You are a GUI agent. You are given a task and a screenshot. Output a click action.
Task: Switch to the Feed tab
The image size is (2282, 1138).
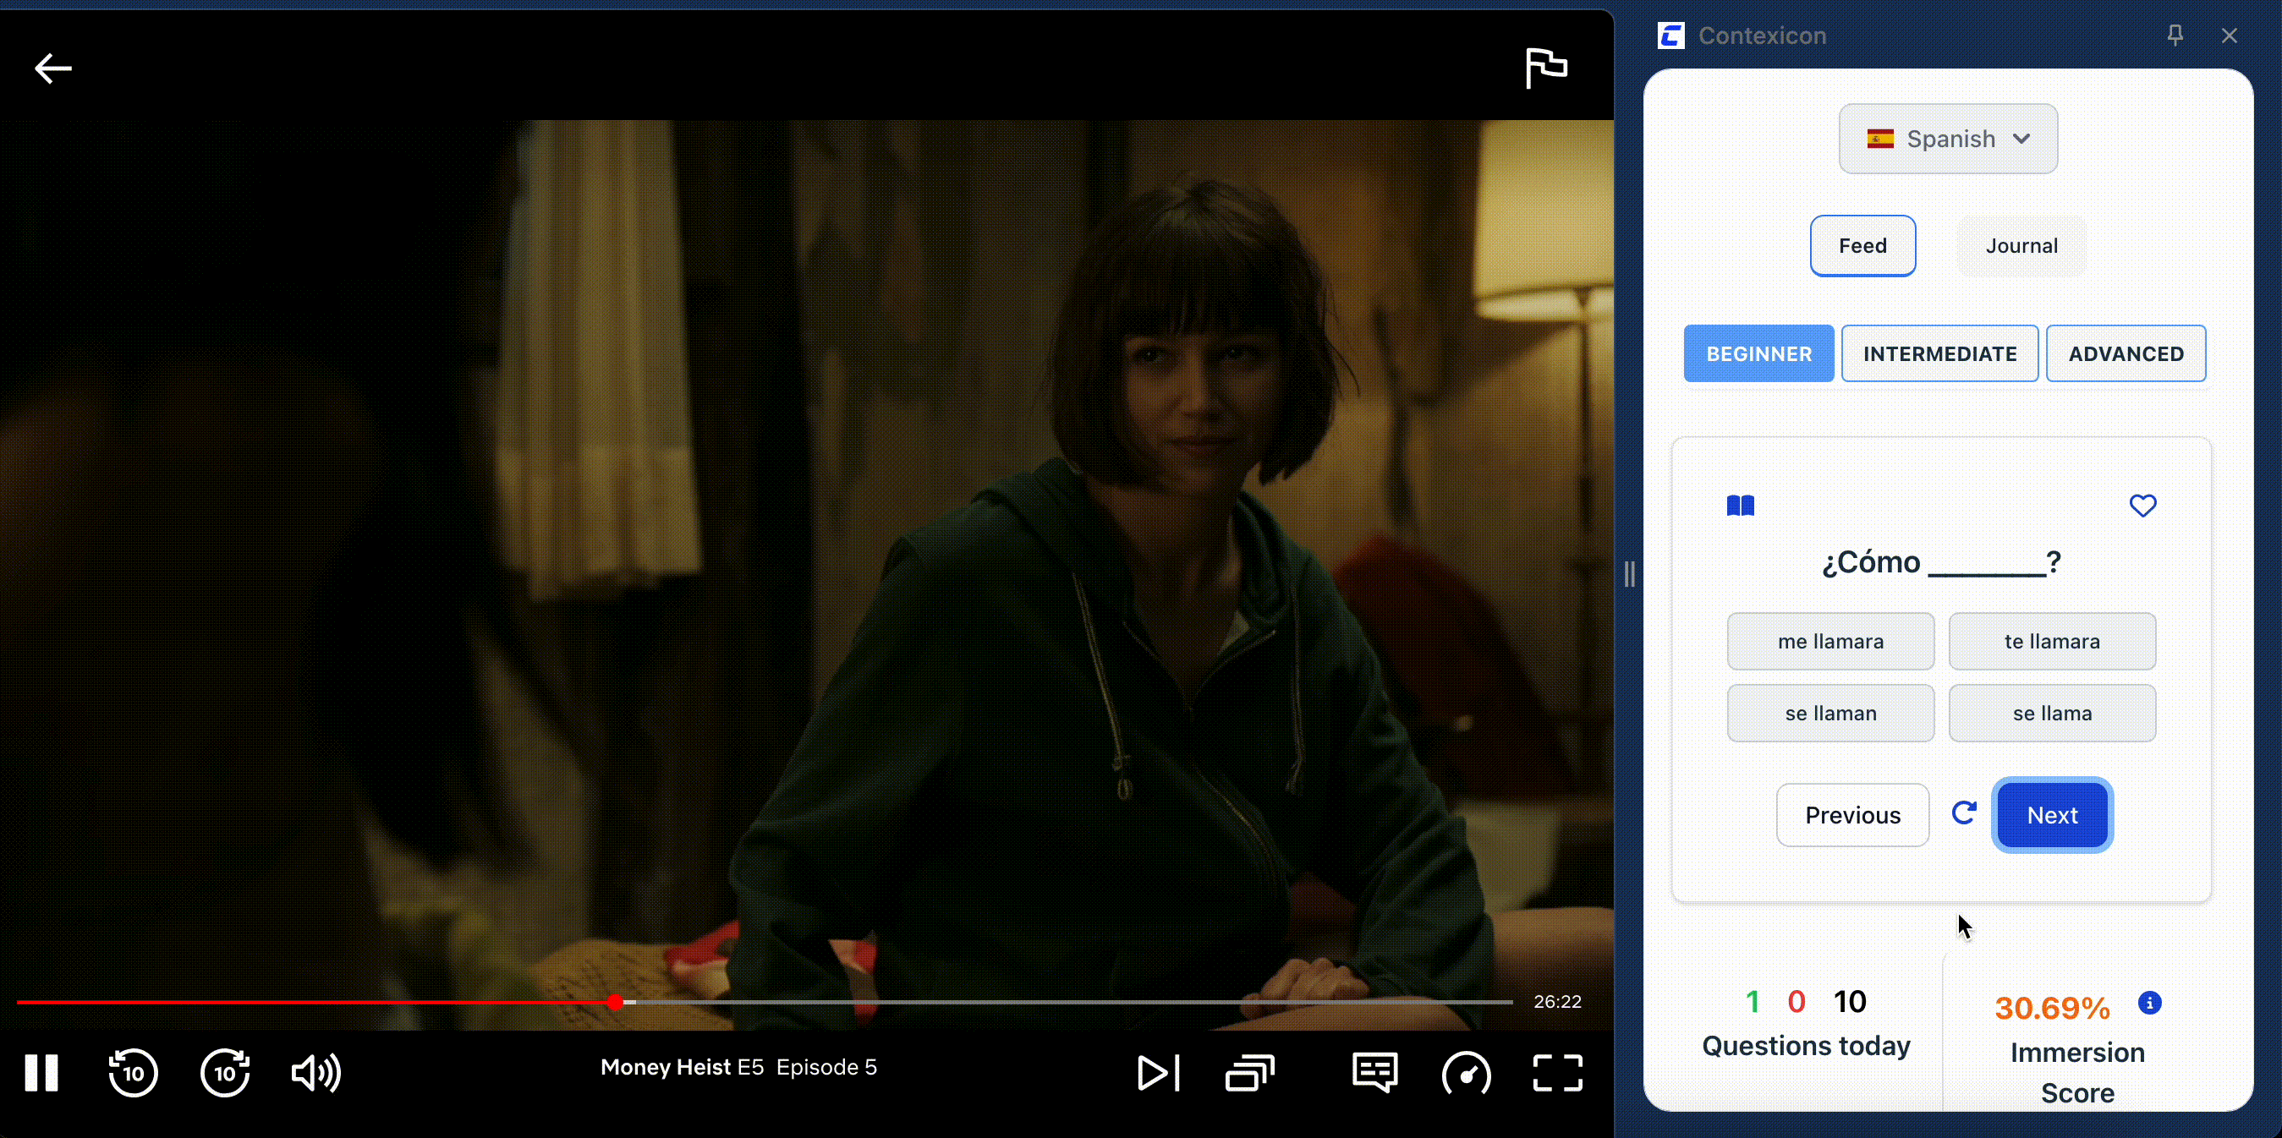coord(1863,245)
